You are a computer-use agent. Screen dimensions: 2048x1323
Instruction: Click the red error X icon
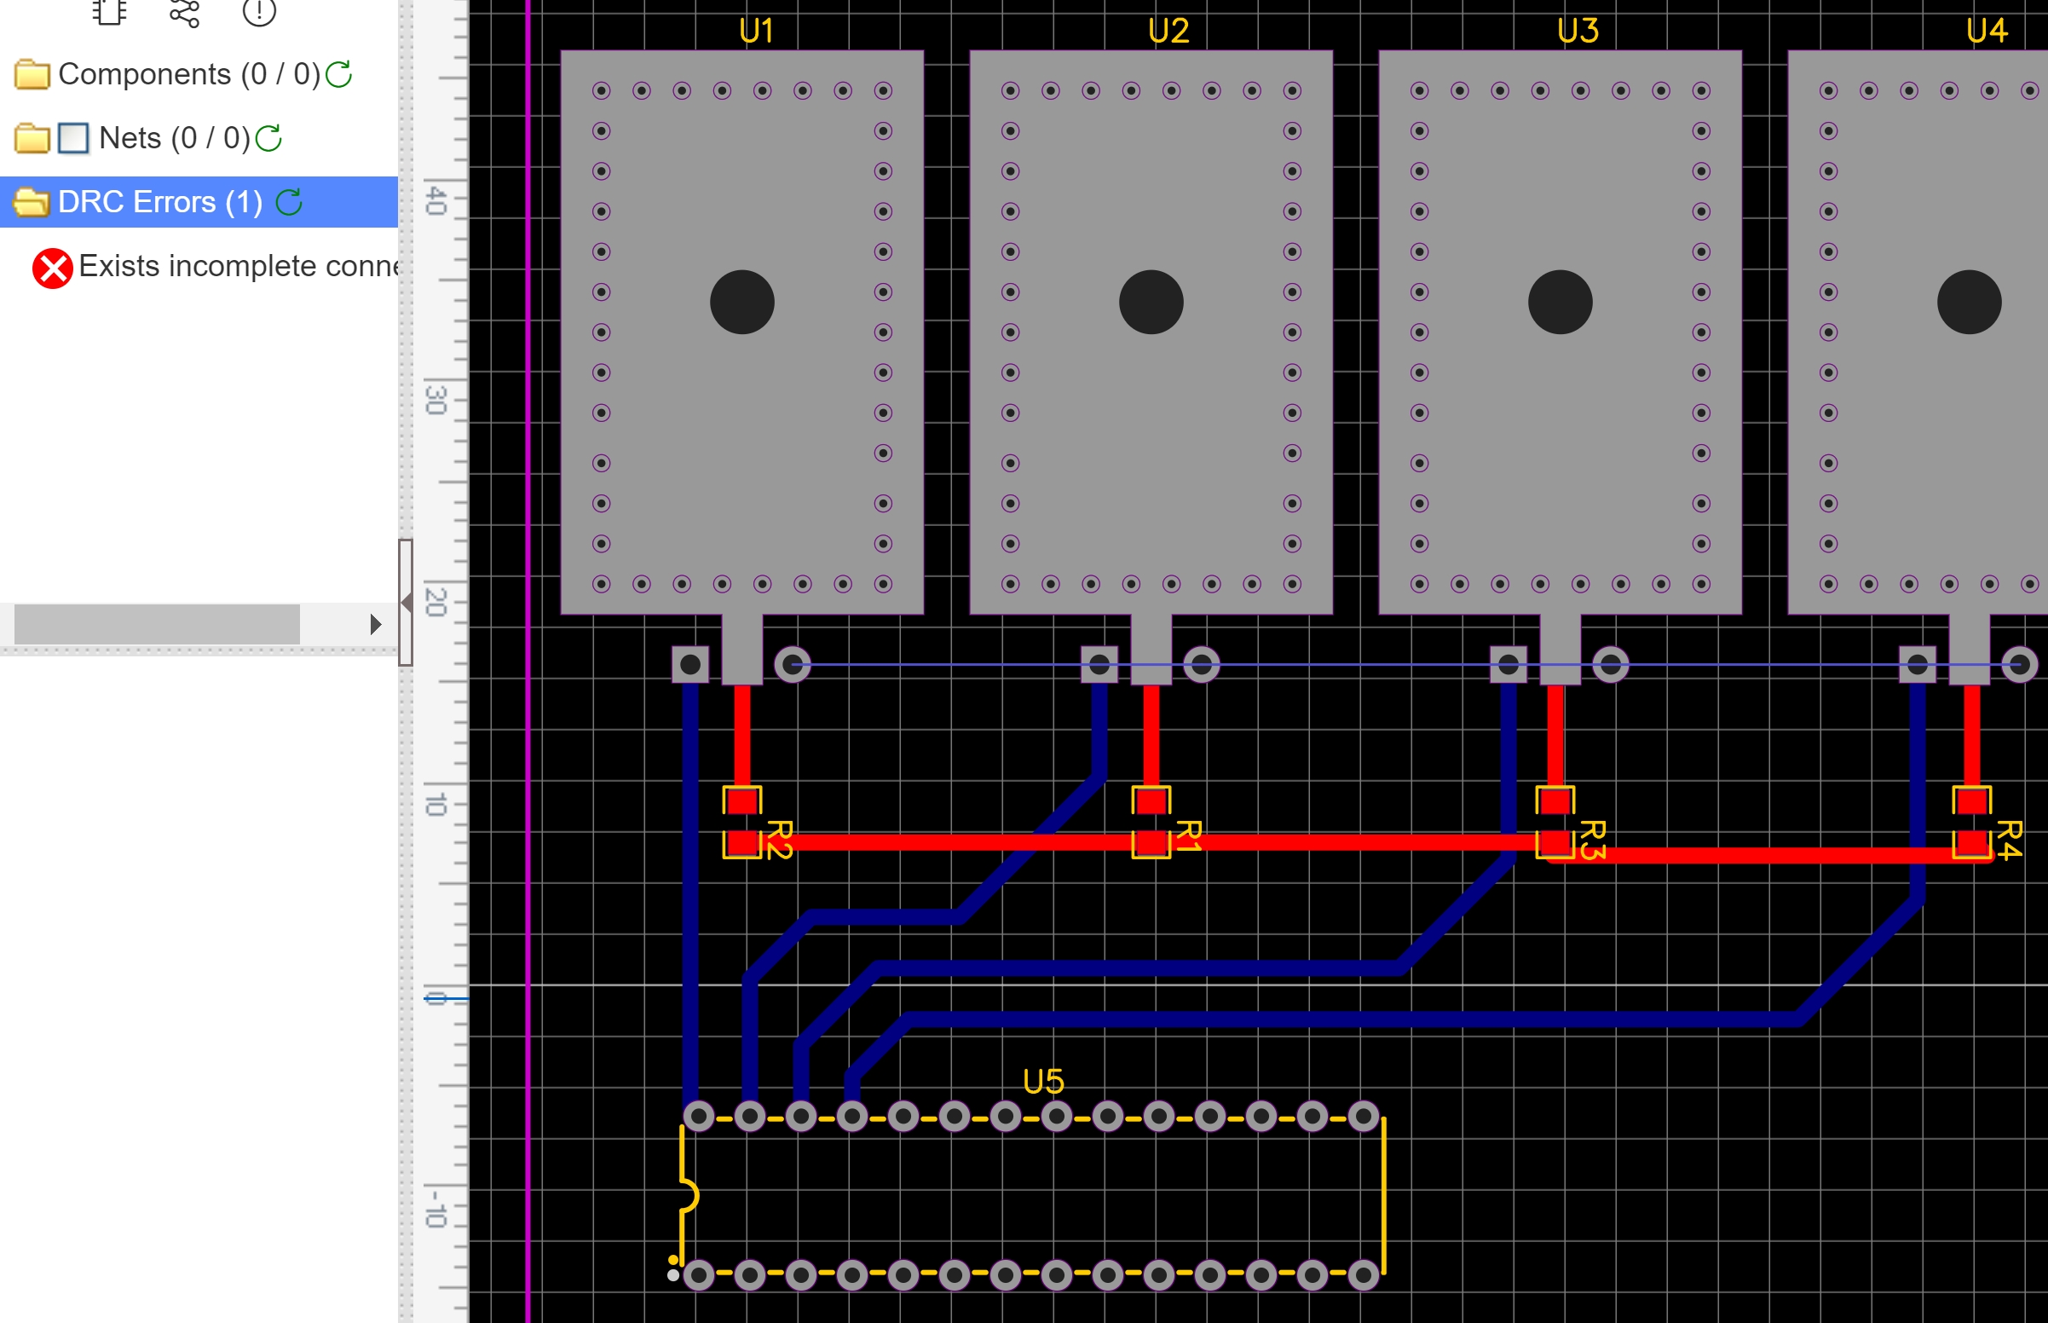[x=52, y=269]
